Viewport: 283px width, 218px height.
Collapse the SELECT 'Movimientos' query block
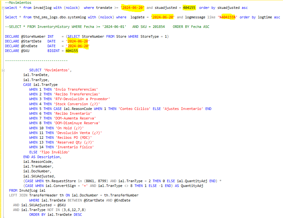[3, 70]
